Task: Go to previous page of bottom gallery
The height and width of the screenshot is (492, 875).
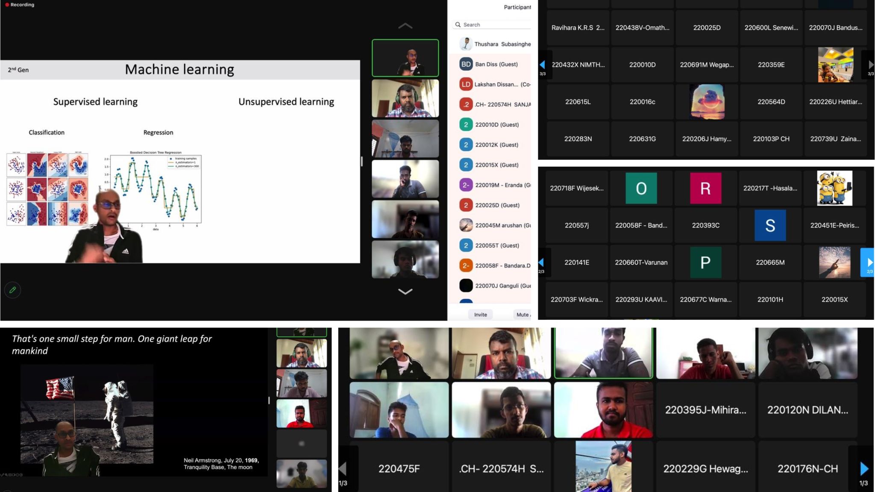Action: point(343,469)
